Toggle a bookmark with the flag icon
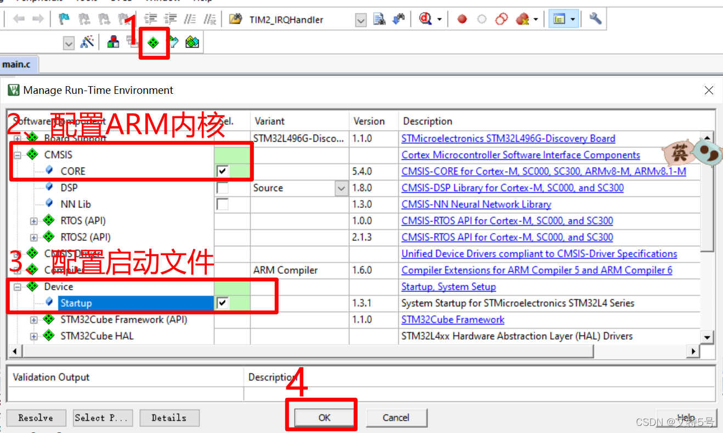This screenshot has width=723, height=433. pos(64,19)
